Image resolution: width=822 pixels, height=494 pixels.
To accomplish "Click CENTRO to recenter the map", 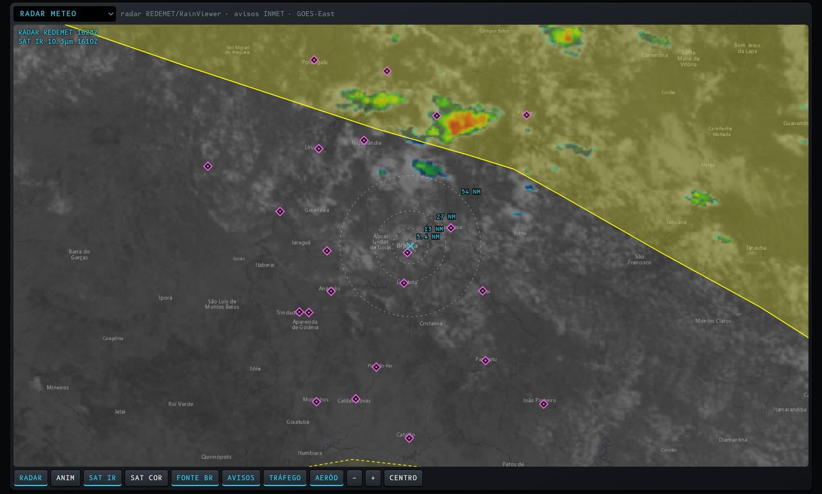I will [x=403, y=478].
